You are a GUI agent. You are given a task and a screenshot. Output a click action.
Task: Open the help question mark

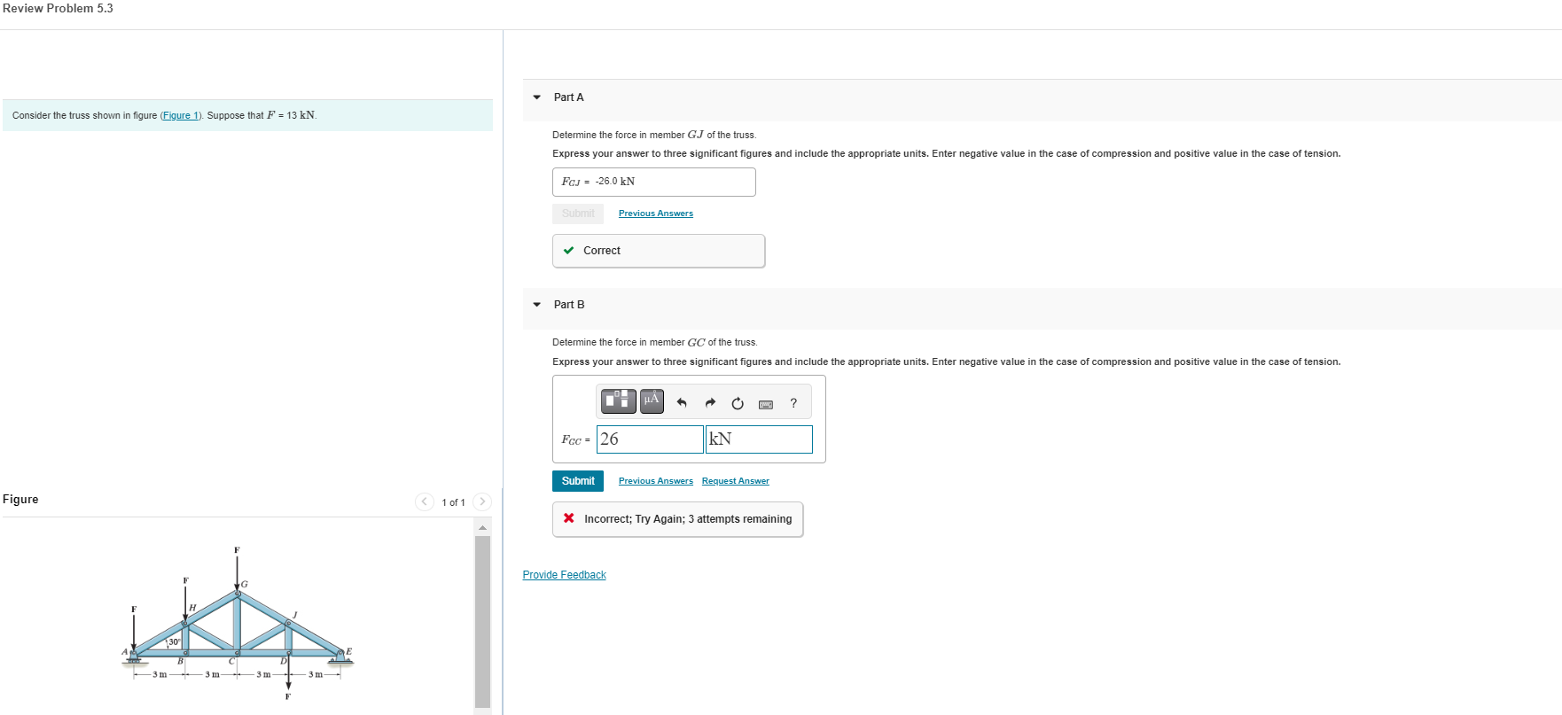[x=793, y=403]
